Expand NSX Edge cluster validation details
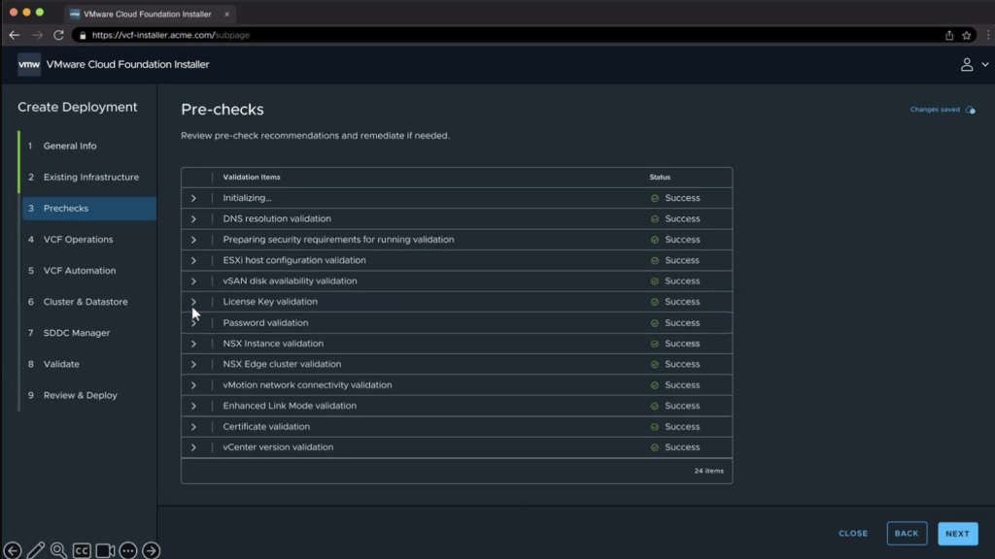This screenshot has height=559, width=995. (x=193, y=365)
